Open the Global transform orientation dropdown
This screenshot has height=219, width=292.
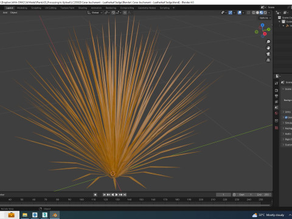(95, 13)
